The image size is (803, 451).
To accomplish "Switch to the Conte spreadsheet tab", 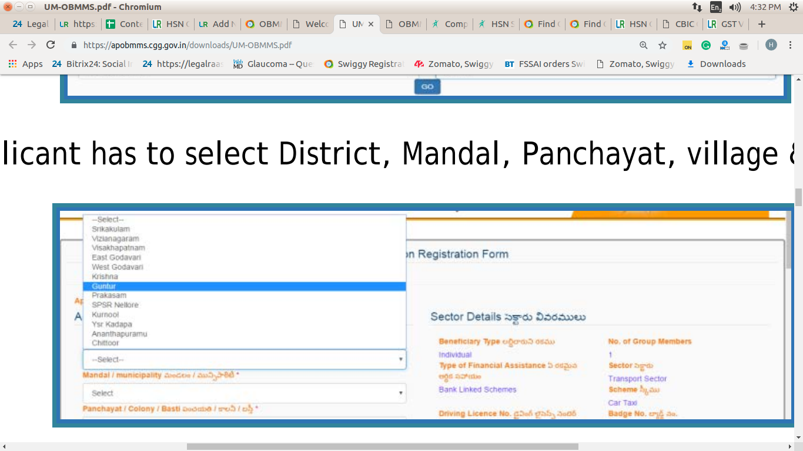I will (x=125, y=24).
